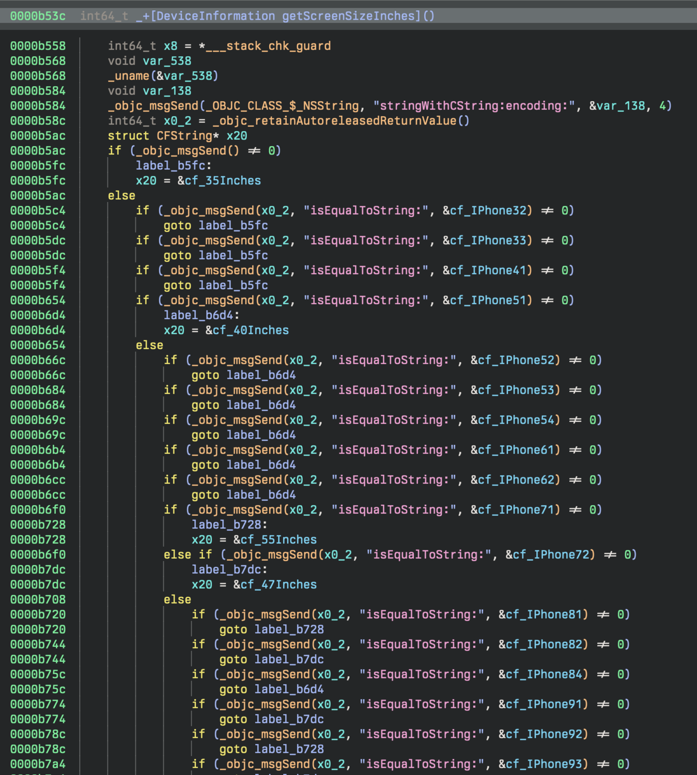The image size is (697, 775).
Task: Jump to goto label_b7dc under IPhone82 check
Action: tap(272, 660)
